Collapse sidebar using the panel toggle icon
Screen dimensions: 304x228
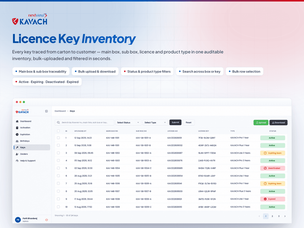pos(47,111)
